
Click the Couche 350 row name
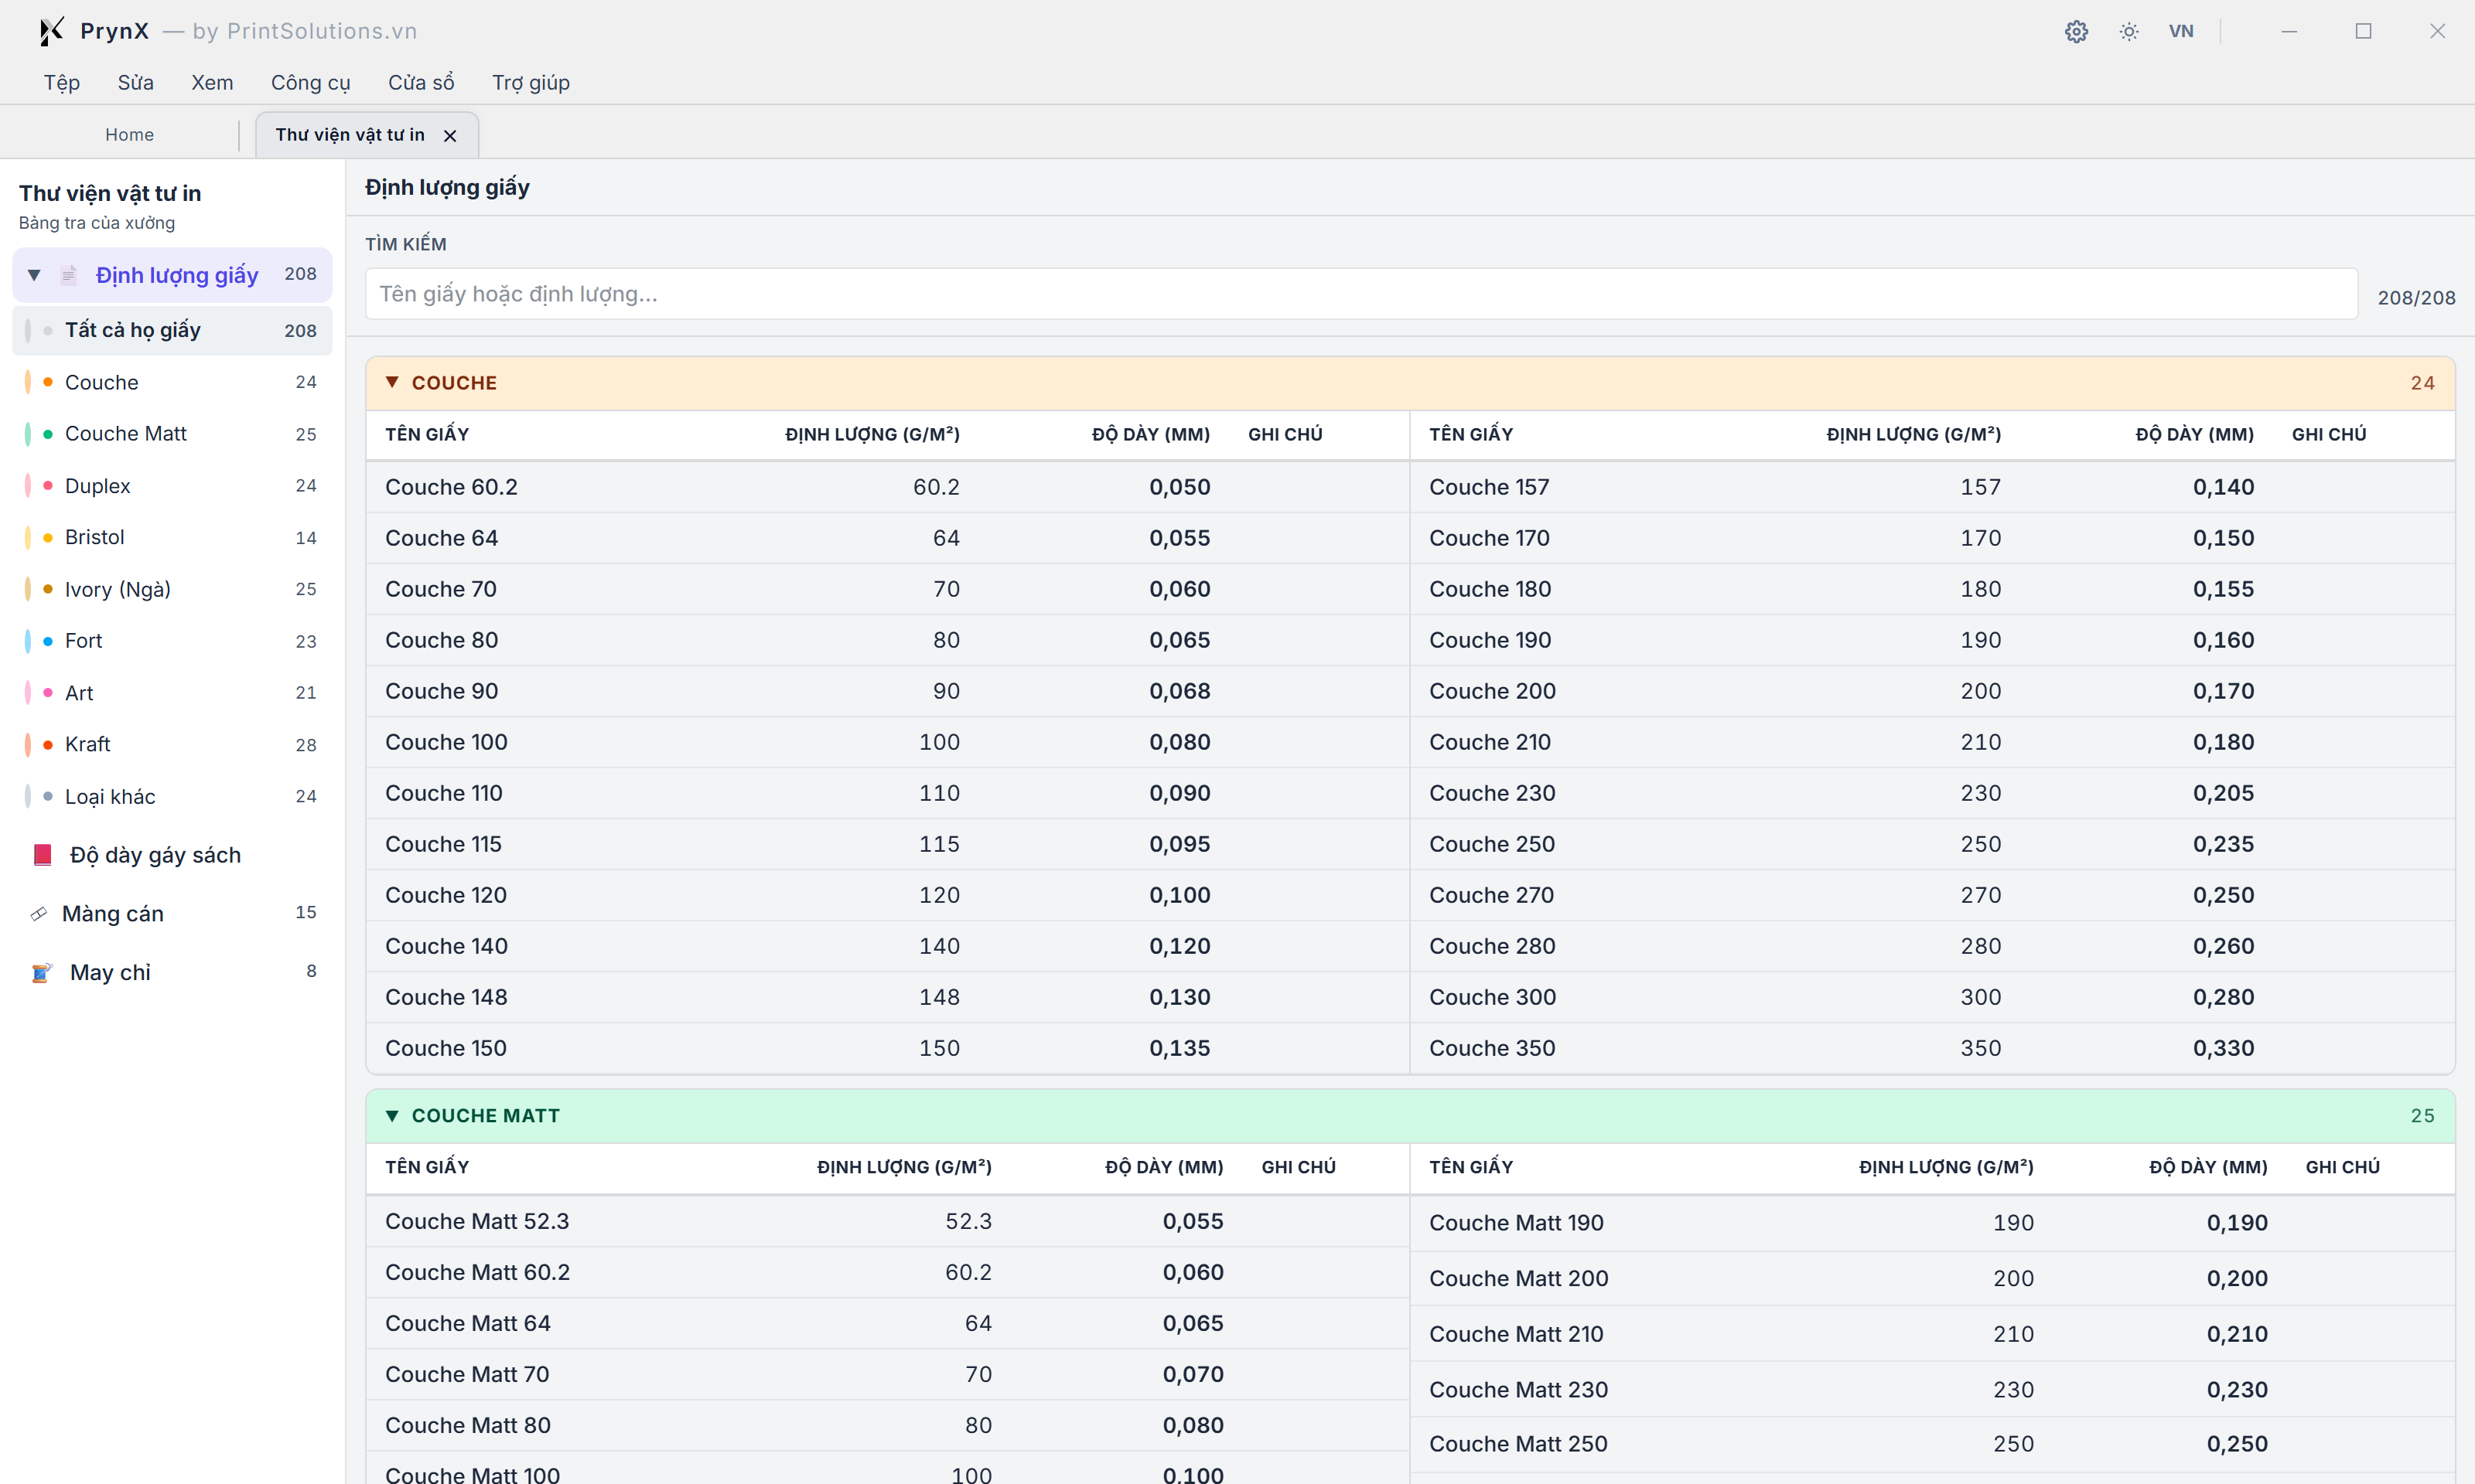point(1492,1048)
